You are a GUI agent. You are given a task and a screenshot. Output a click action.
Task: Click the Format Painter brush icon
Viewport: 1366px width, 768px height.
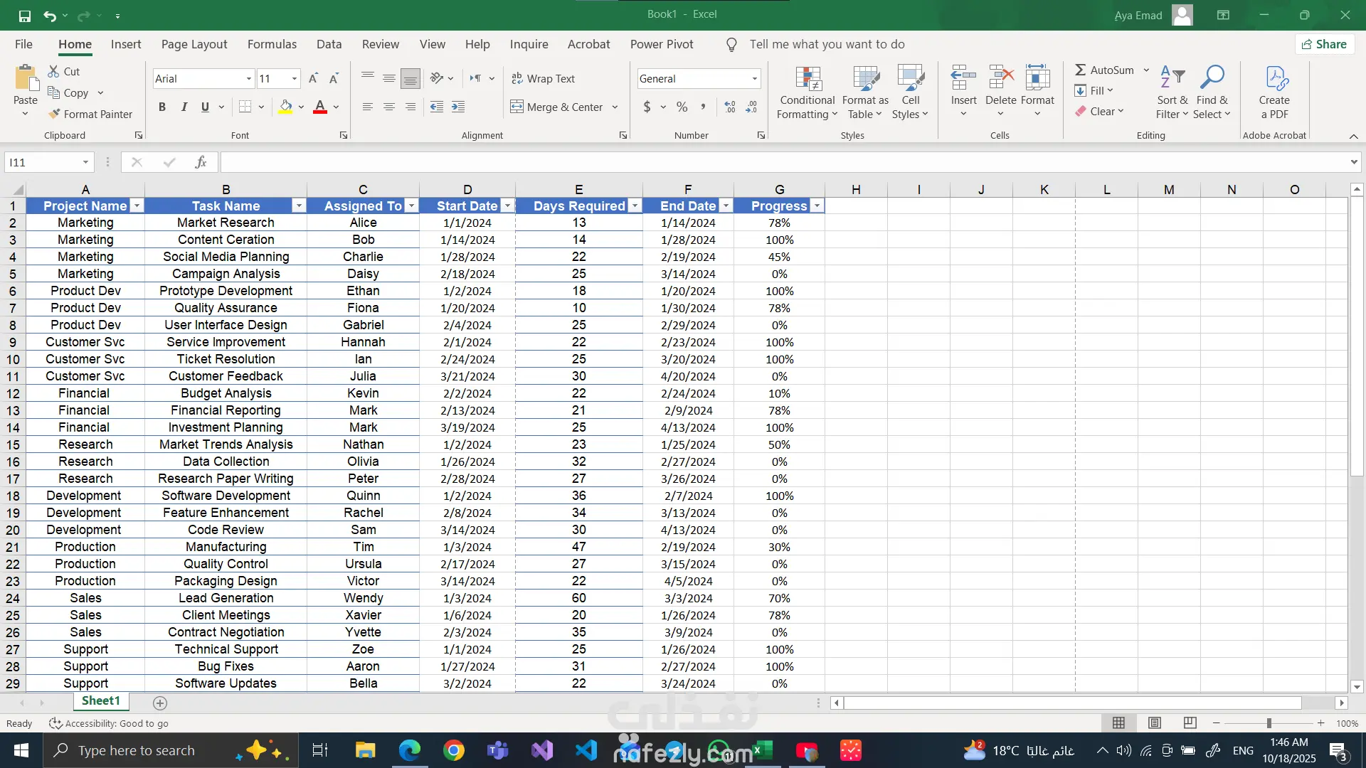54,114
